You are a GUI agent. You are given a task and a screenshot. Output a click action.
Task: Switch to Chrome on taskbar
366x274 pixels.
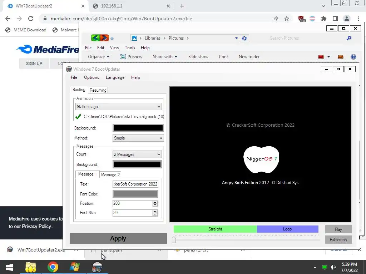pos(53,267)
